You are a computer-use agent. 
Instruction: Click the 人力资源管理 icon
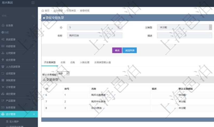[x=3, y=67]
